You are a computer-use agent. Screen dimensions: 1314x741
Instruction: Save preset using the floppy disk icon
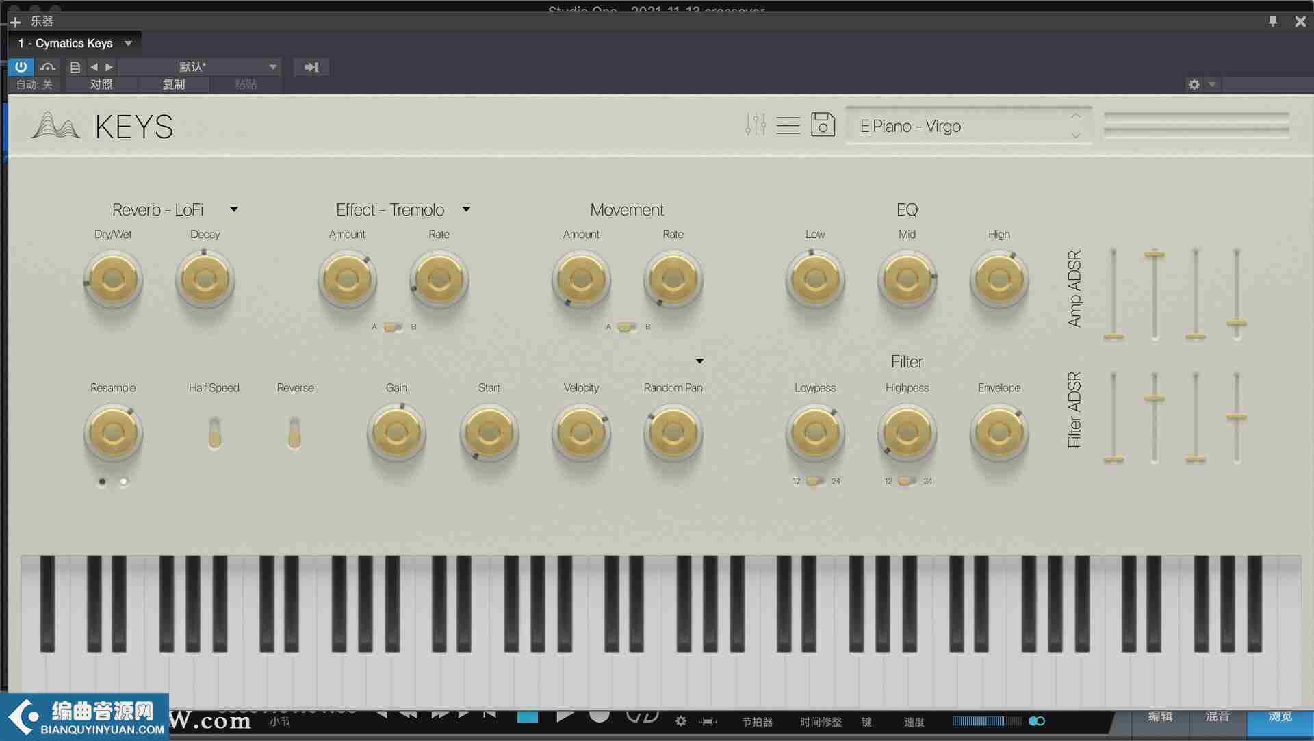coord(823,125)
